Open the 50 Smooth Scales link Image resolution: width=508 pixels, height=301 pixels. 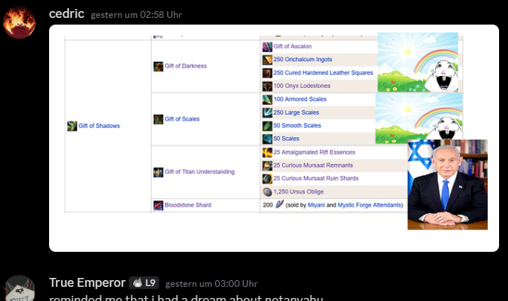[298, 126]
